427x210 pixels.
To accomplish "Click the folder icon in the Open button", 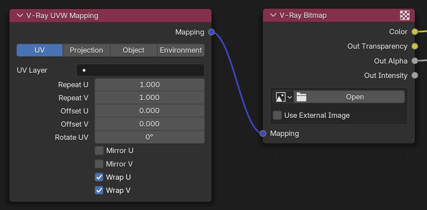I will (x=301, y=97).
